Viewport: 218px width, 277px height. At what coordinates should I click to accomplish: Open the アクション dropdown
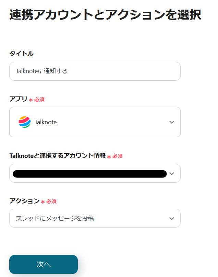(x=95, y=218)
